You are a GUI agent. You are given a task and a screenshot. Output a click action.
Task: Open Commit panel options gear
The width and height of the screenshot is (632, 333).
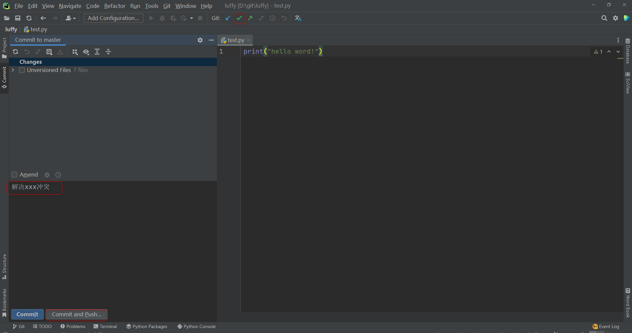coord(200,40)
